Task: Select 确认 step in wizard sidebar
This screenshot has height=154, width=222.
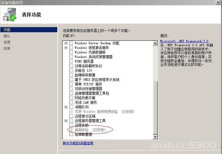Action: click(x=7, y=36)
